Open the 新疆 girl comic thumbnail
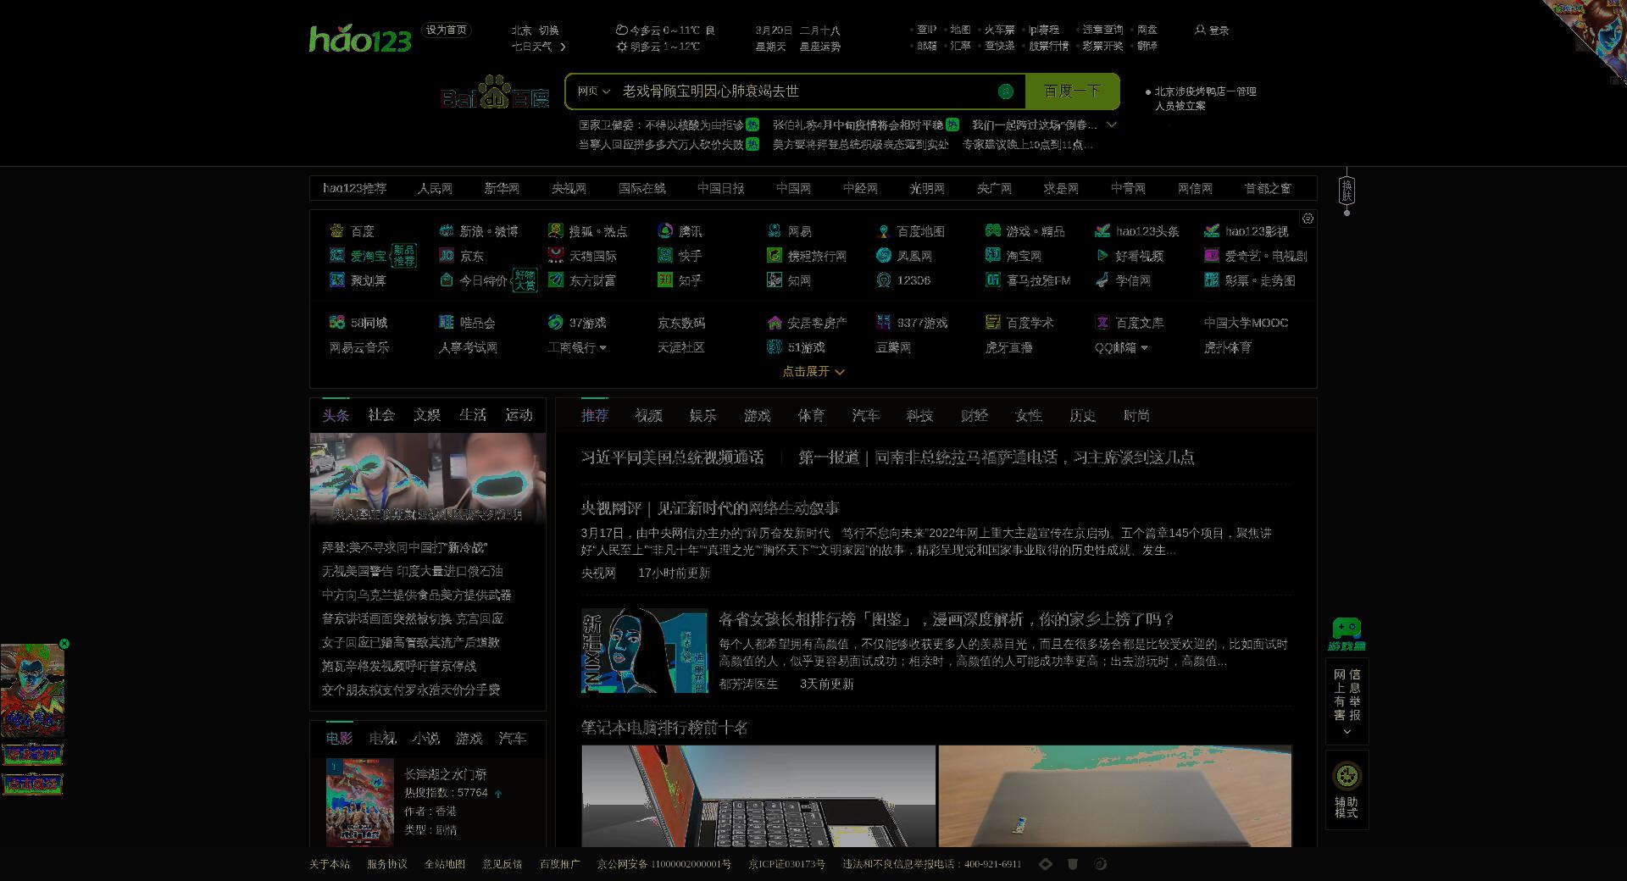 [644, 651]
